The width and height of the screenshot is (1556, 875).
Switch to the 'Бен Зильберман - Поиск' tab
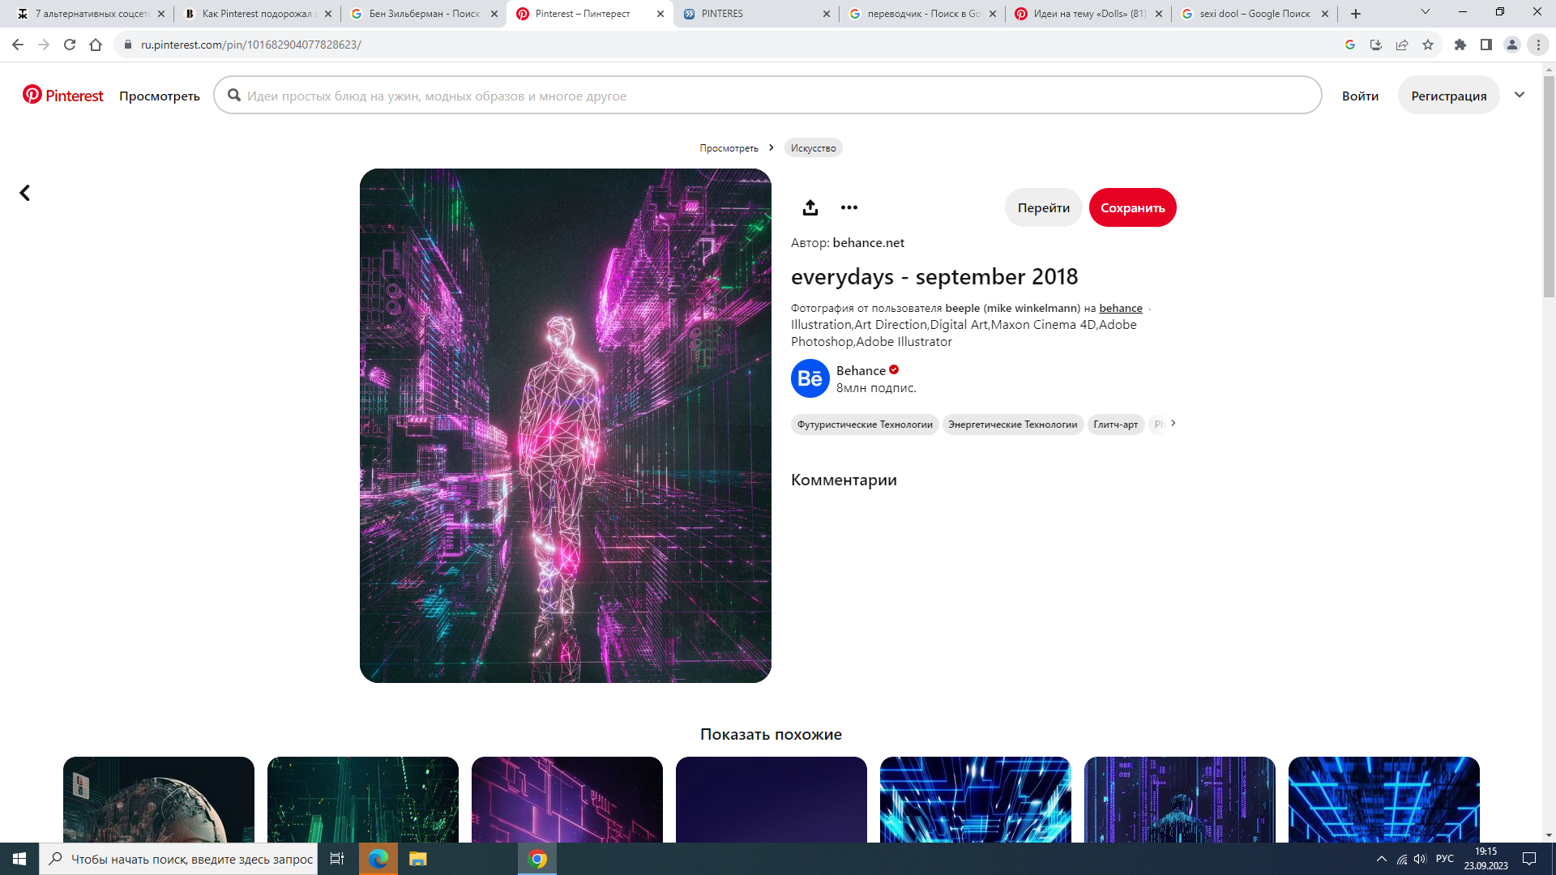tap(424, 14)
